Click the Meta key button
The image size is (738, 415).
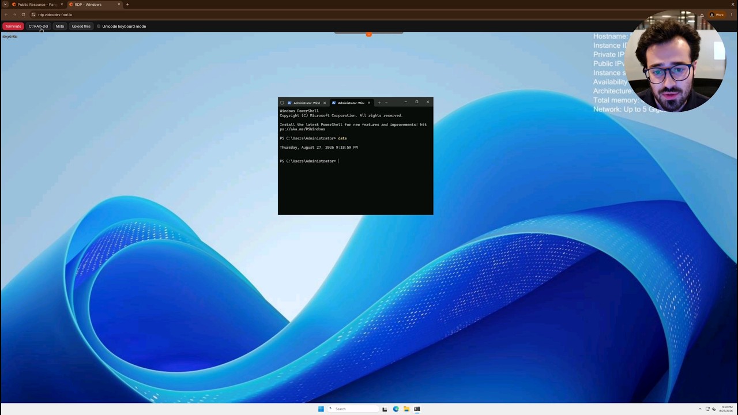point(60,26)
